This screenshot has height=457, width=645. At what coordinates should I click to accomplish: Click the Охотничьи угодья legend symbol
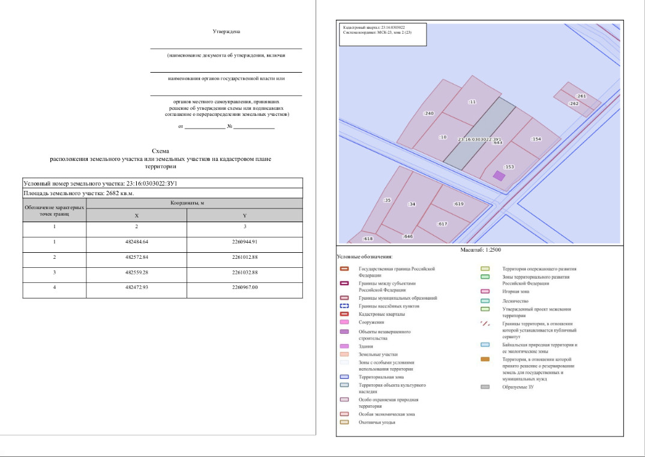pyautogui.click(x=344, y=422)
